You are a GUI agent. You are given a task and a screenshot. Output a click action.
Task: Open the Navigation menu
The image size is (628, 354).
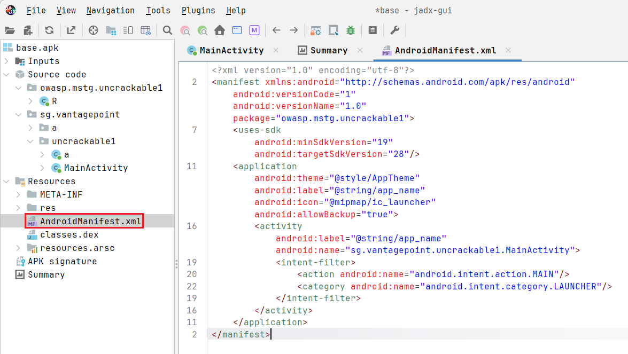tap(111, 10)
